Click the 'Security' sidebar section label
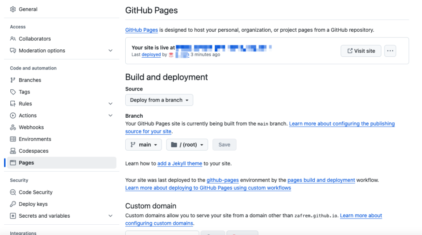The image size is (422, 235). pyautogui.click(x=19, y=180)
